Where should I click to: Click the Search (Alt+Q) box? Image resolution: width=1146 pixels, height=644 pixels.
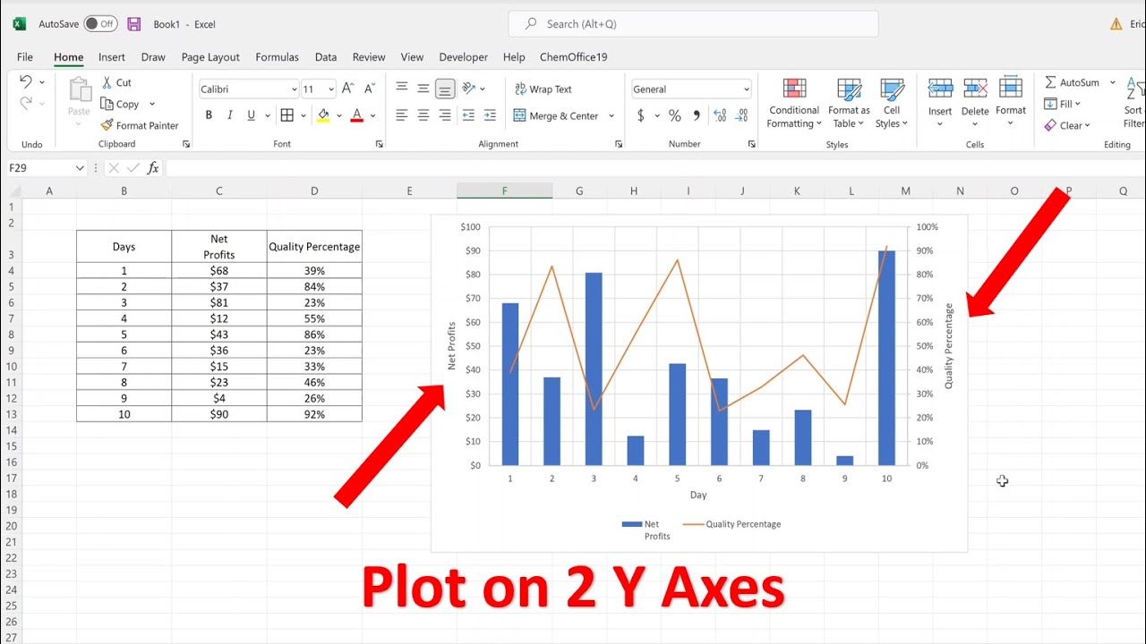693,24
